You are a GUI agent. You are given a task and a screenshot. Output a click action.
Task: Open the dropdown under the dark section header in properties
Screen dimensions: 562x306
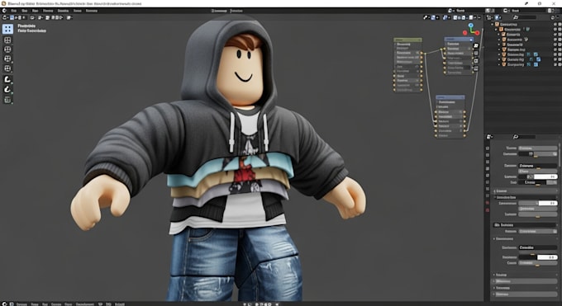click(538, 231)
